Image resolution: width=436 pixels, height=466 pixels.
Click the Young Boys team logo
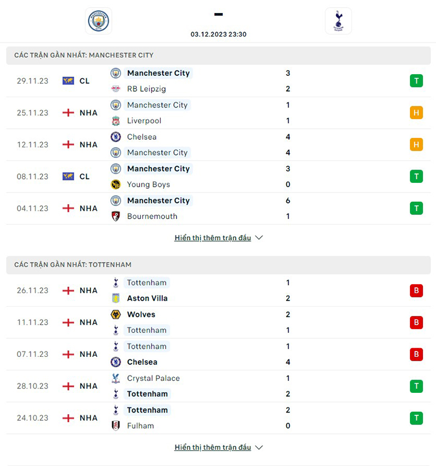coord(116,184)
